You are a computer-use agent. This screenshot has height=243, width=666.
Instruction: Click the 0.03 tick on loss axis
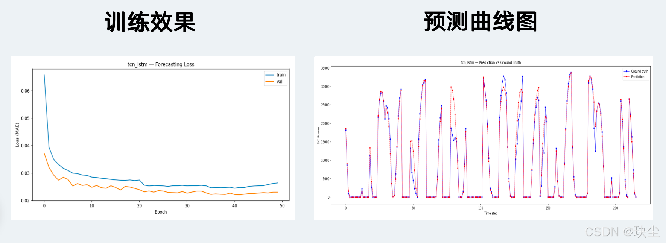tap(25, 173)
